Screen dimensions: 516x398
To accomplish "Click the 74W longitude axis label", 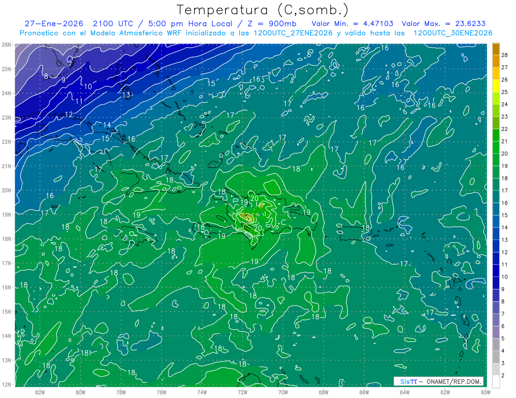I will pos(202,392).
